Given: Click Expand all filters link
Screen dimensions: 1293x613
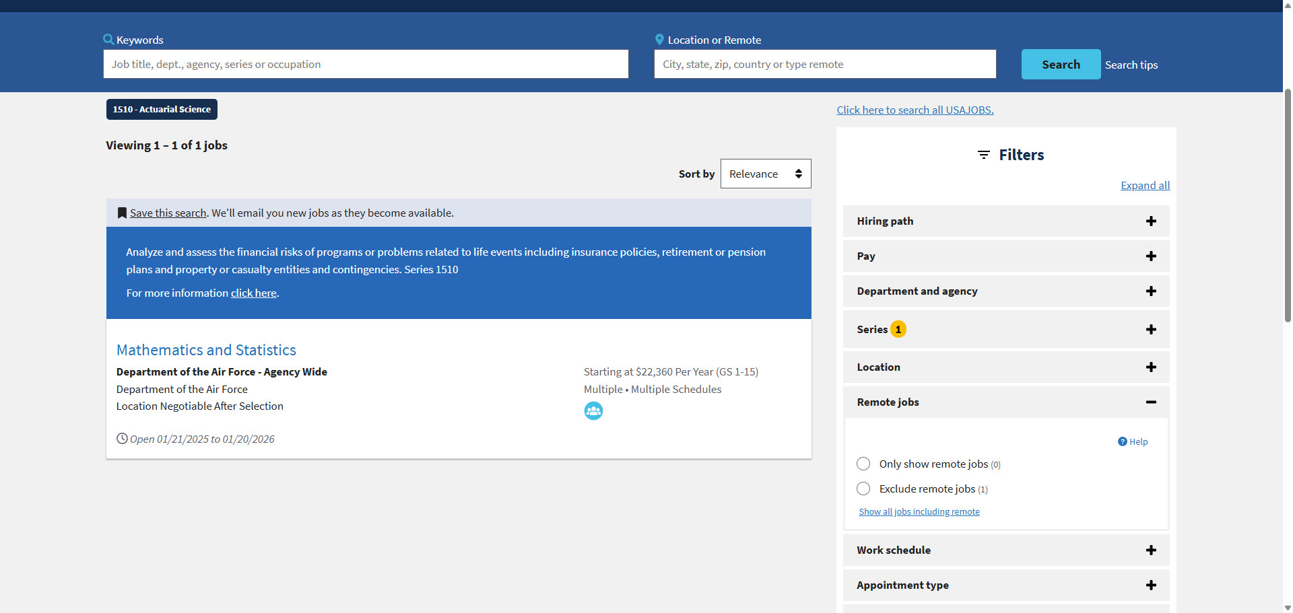Looking at the screenshot, I should pyautogui.click(x=1145, y=185).
